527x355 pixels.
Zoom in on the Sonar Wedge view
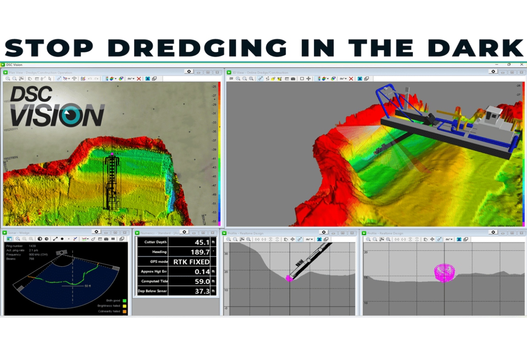coord(18,239)
